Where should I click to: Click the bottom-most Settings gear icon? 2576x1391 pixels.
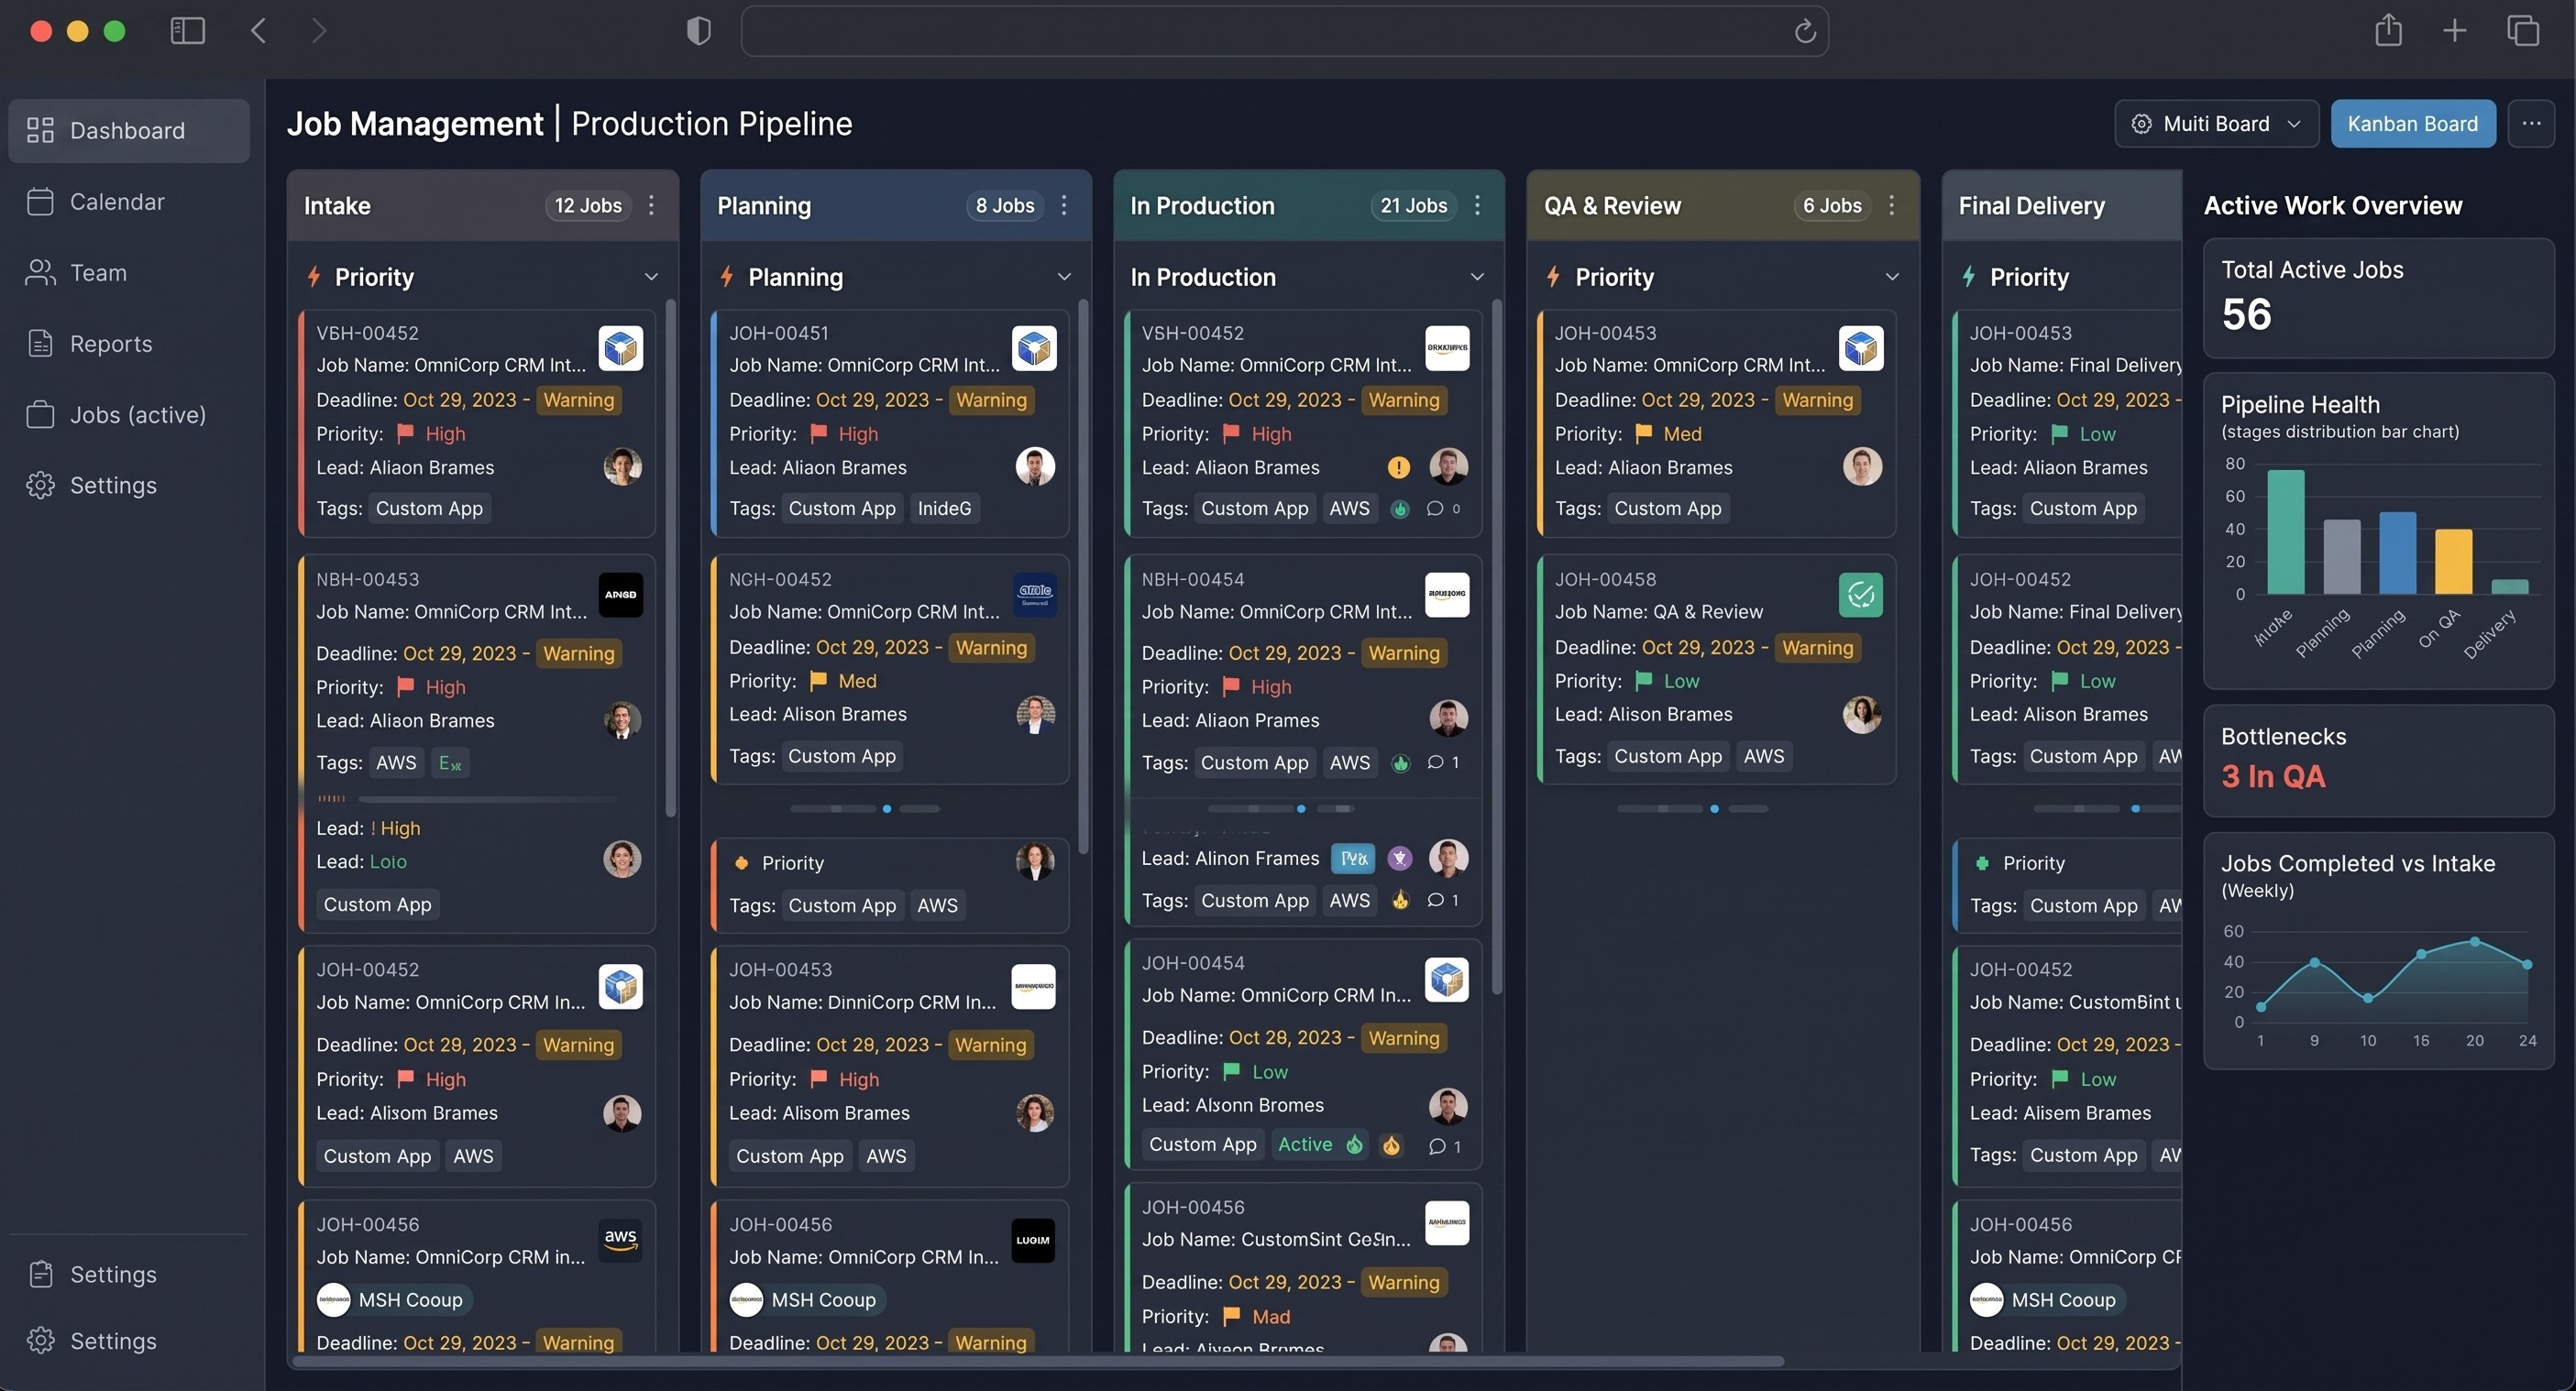[x=40, y=1340]
